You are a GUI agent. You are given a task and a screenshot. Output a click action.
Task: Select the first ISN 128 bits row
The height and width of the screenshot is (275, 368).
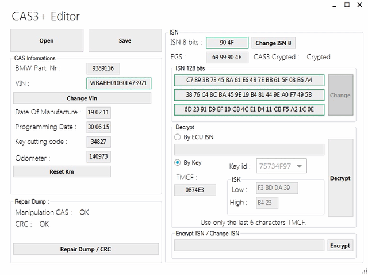point(249,81)
